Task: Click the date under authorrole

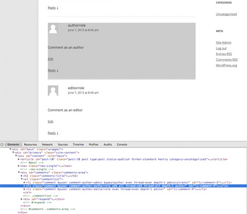Action: 83,30
